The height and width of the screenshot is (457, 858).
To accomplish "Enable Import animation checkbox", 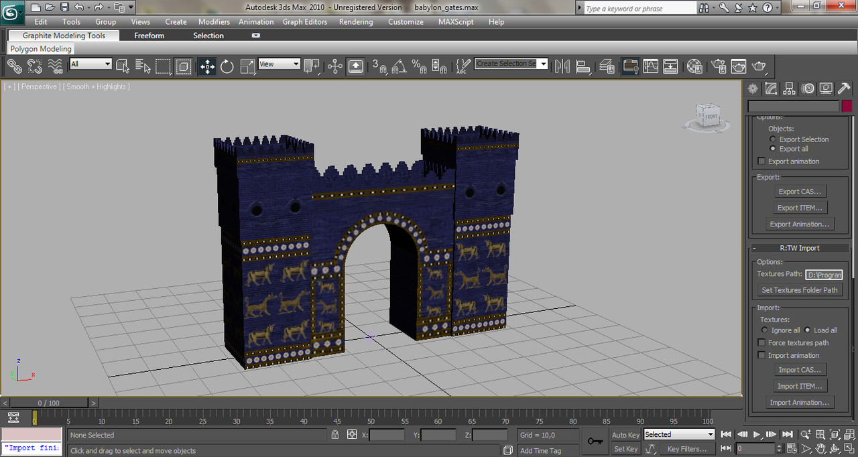I will (x=761, y=356).
